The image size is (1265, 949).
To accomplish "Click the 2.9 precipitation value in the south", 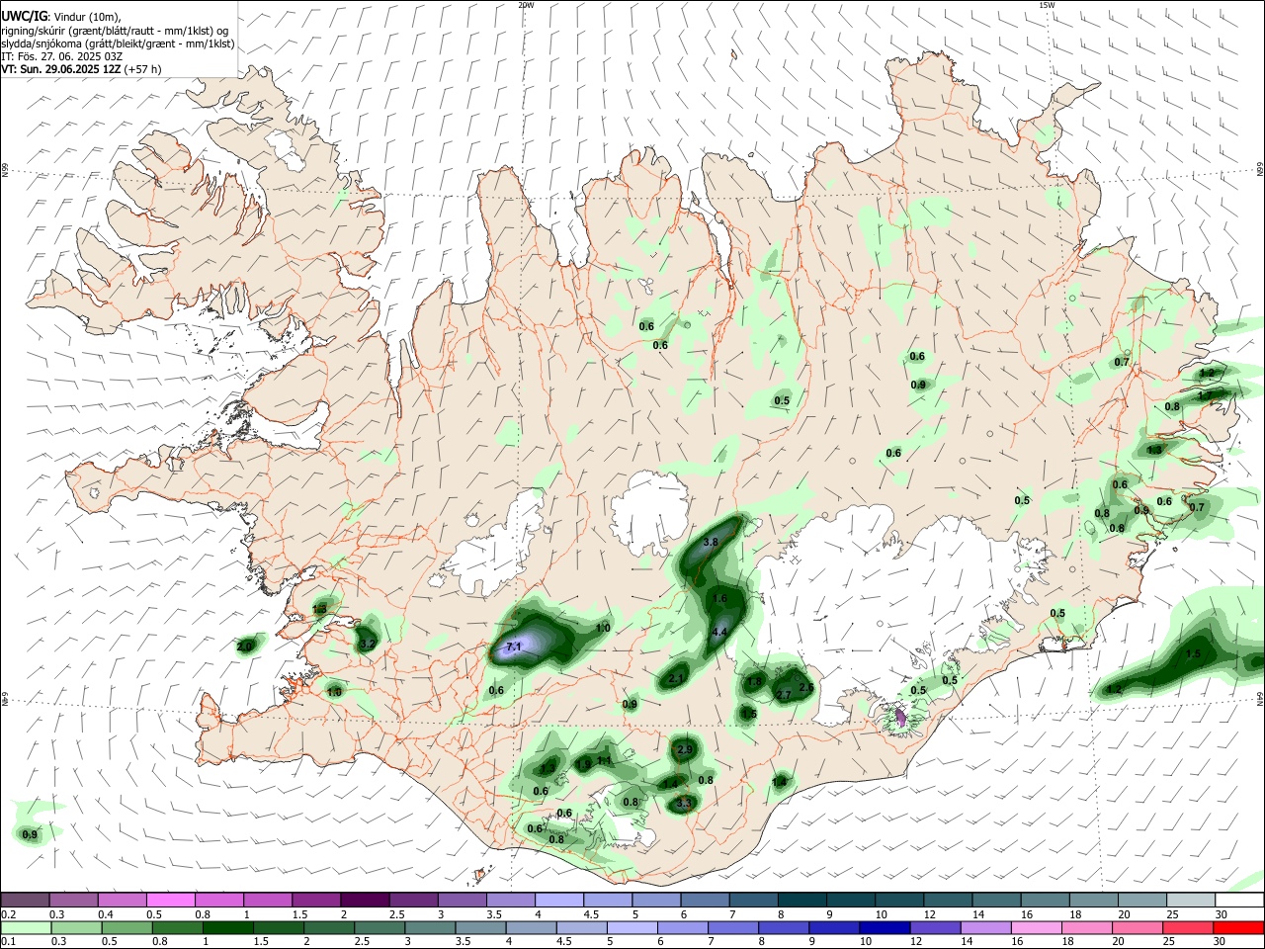I will (x=685, y=750).
